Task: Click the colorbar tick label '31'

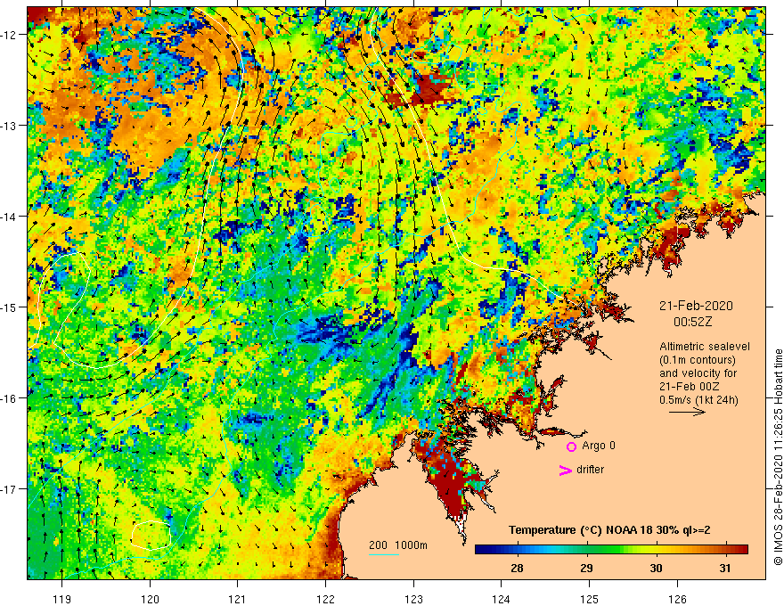Action: 725,568
